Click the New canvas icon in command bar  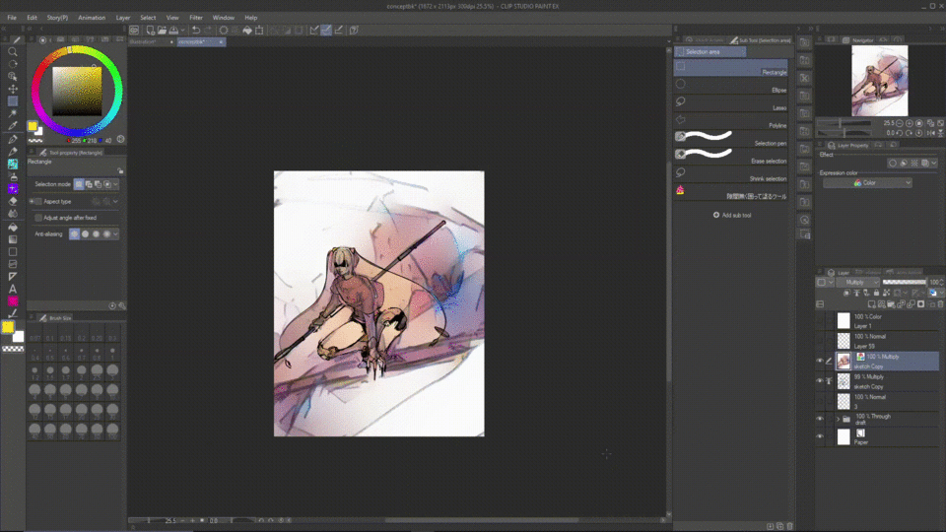[x=150, y=31]
